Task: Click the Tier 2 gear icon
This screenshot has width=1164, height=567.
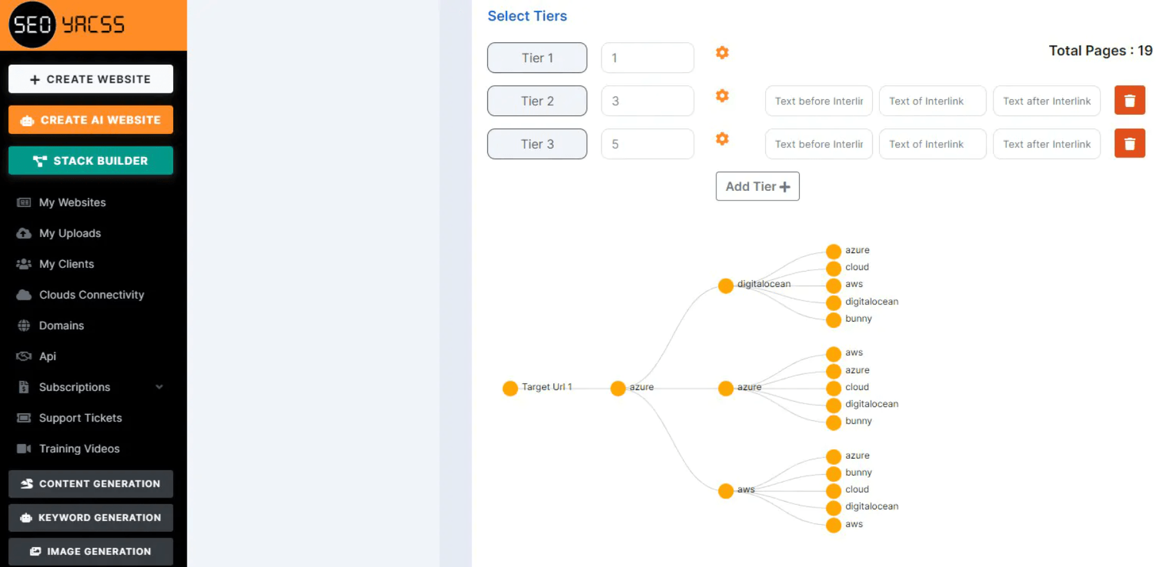Action: click(722, 95)
